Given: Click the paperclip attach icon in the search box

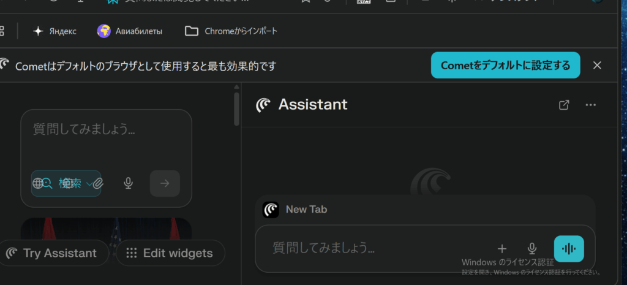Looking at the screenshot, I should (x=99, y=183).
